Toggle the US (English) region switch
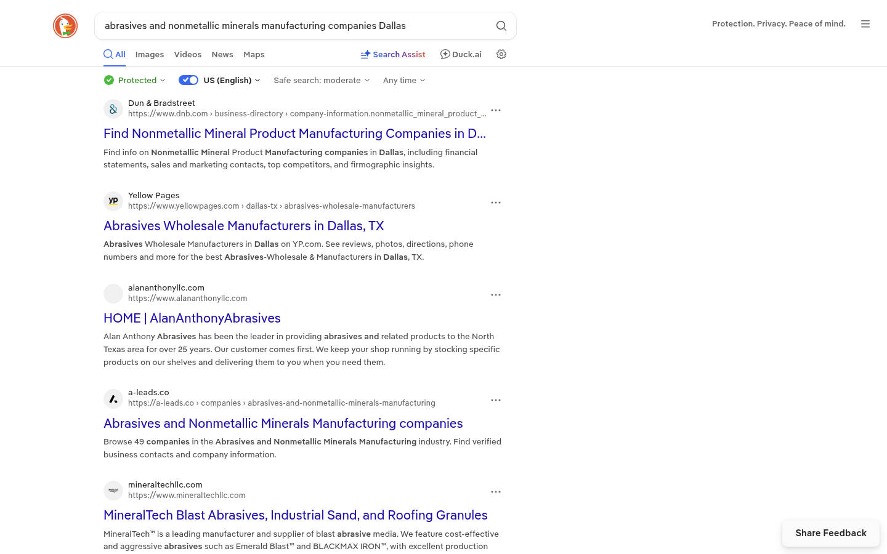887x554 pixels. [188, 80]
